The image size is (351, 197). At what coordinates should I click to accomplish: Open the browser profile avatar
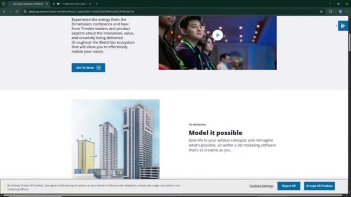pos(340,11)
